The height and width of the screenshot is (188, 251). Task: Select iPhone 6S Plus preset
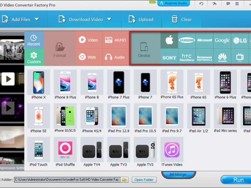pyautogui.click(x=172, y=85)
